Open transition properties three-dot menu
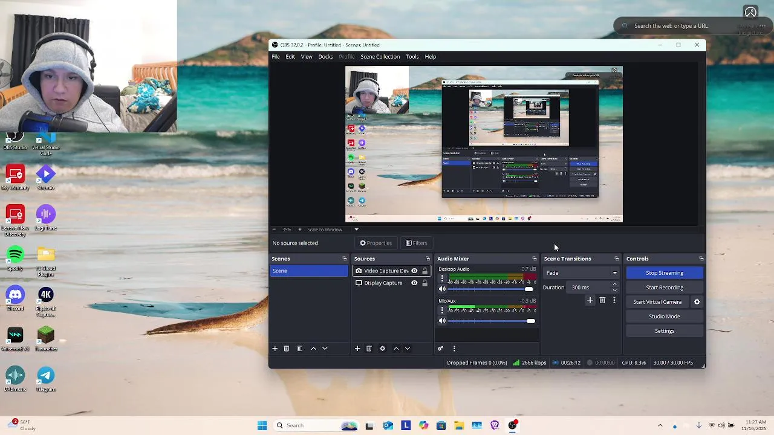Image resolution: width=774 pixels, height=435 pixels. 614,300
